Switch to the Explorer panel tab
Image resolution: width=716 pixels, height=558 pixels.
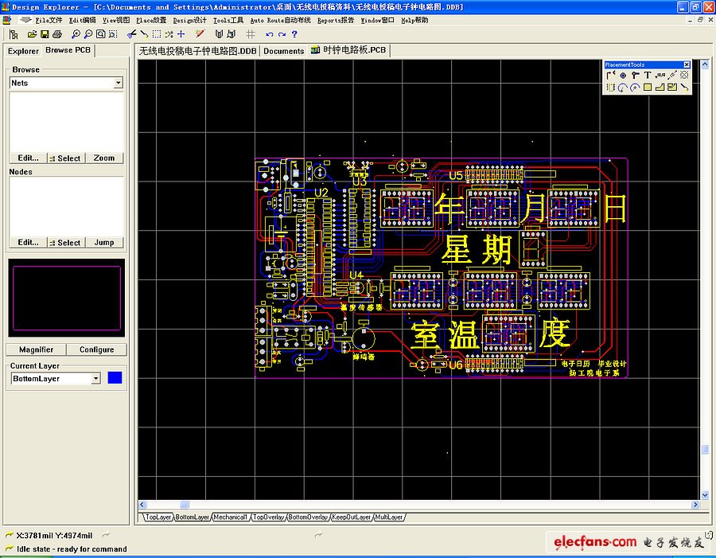(x=23, y=51)
